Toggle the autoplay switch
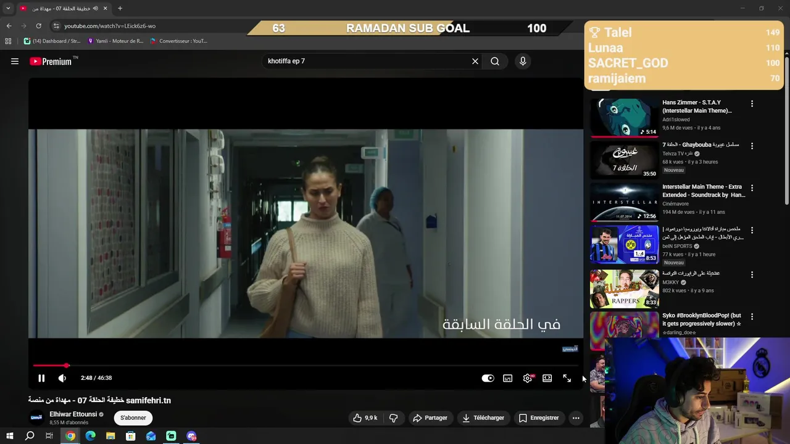790x444 pixels. tap(488, 378)
